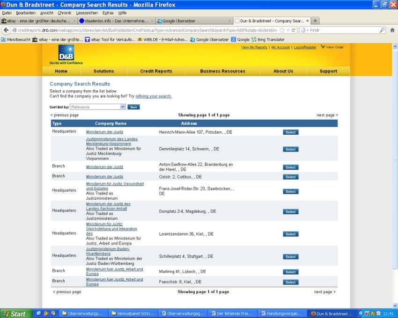Select the Domplatz 2-4 Magdeburg entry

291,212
